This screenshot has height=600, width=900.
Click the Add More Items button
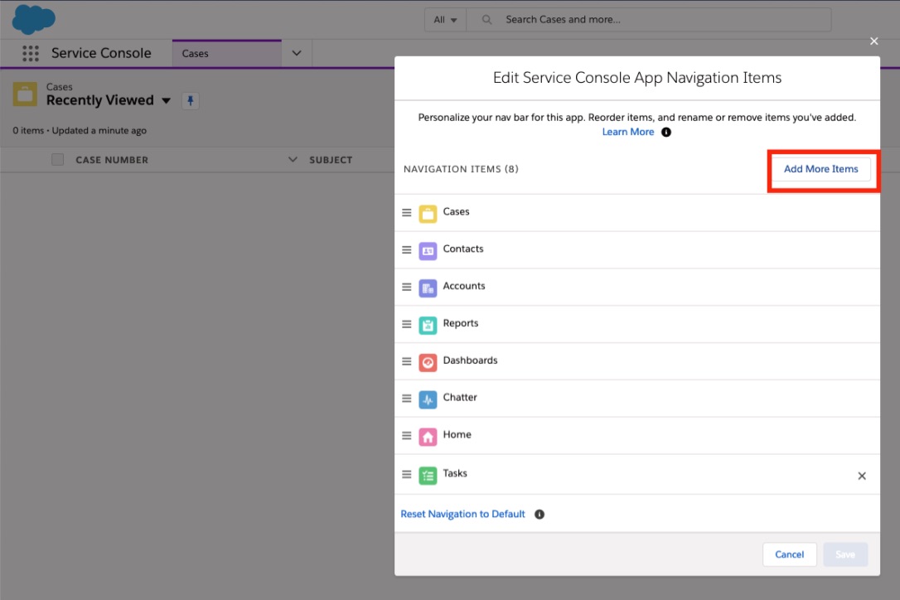(820, 169)
